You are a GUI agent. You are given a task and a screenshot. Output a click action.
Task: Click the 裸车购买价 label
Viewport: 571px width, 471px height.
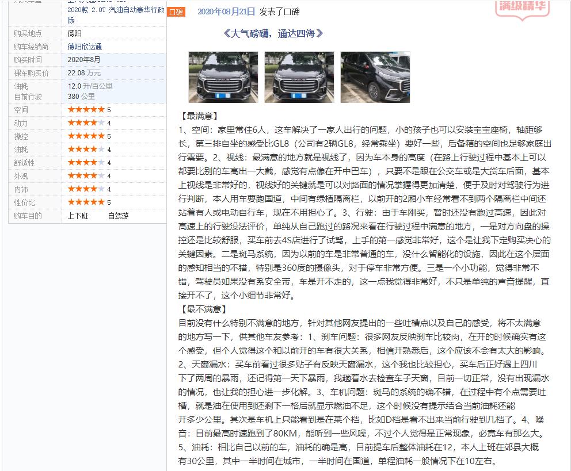coord(31,72)
